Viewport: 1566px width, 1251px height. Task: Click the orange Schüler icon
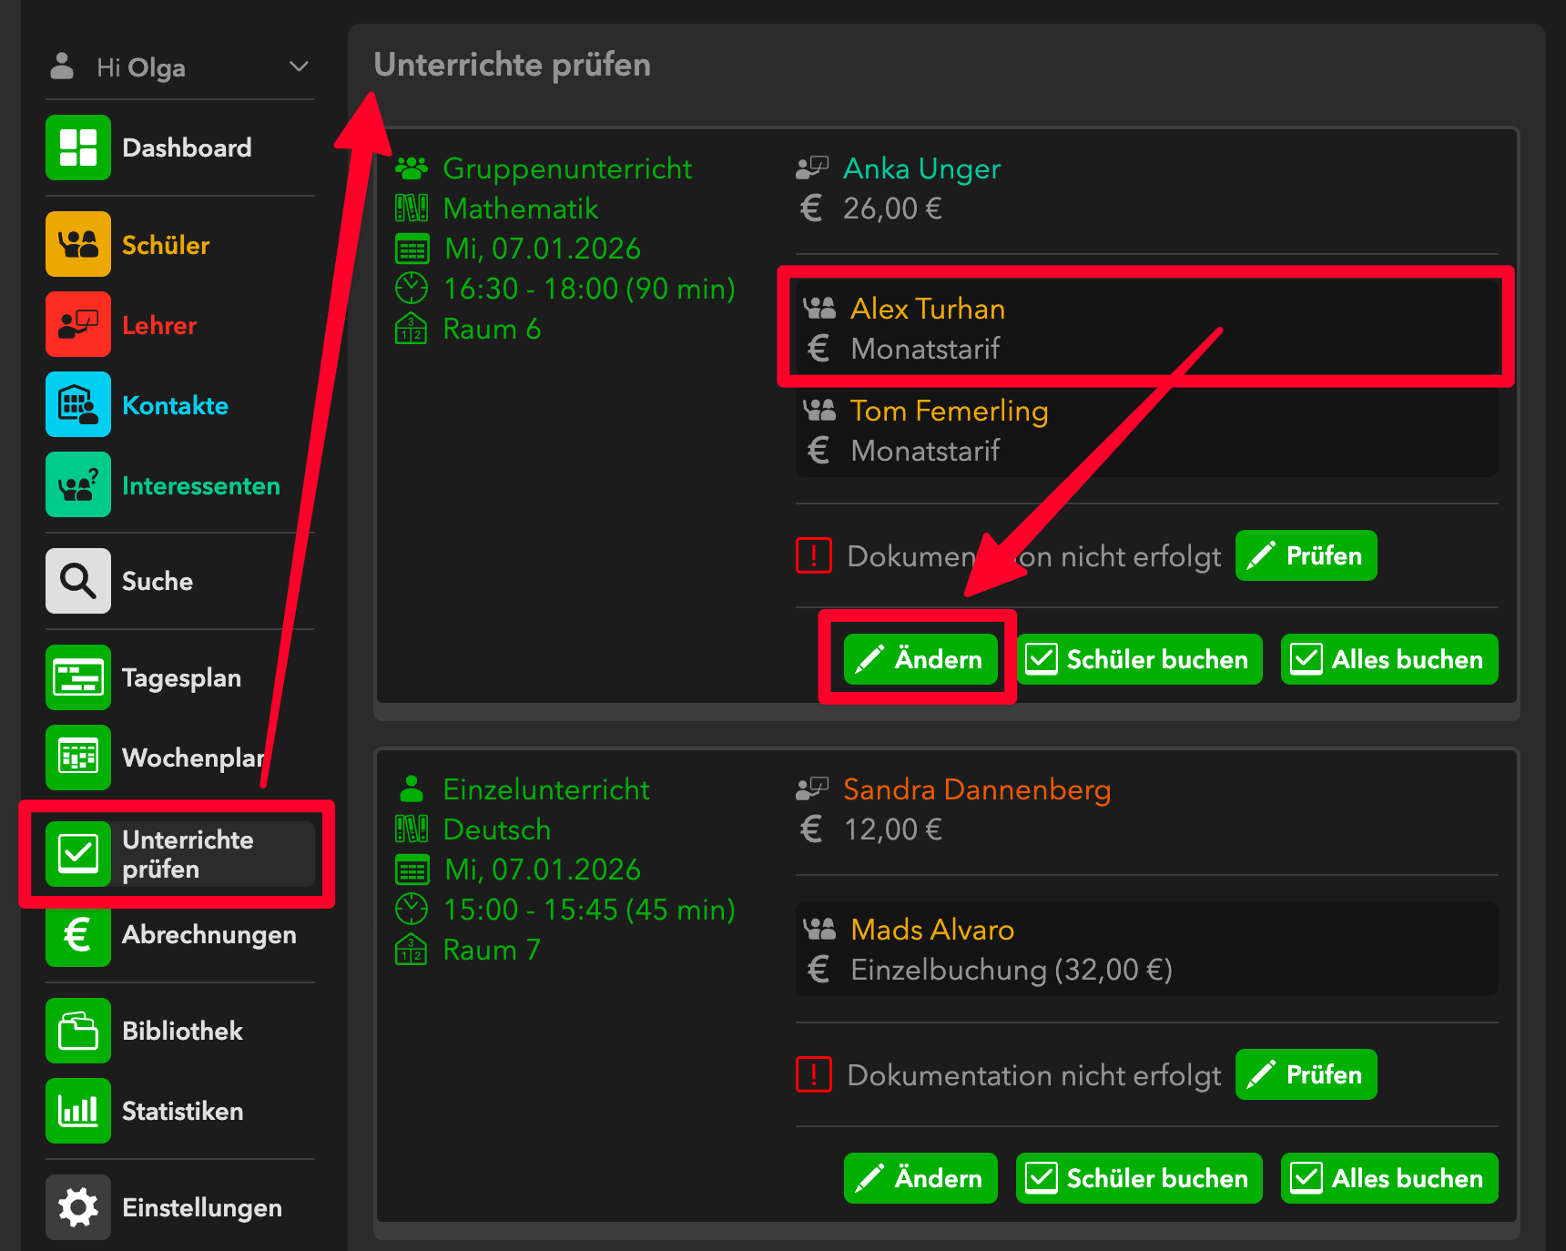coord(78,244)
